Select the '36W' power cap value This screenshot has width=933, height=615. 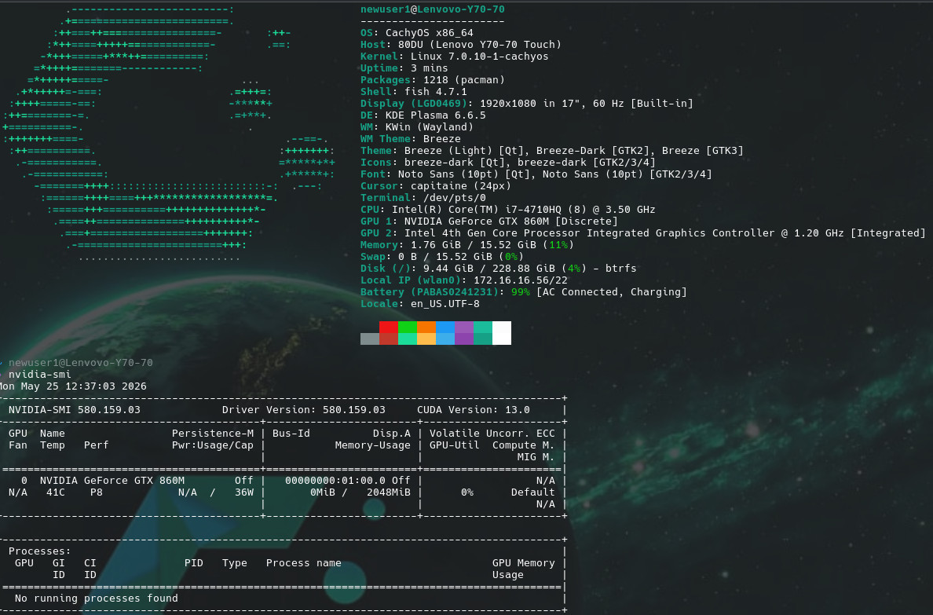point(244,492)
